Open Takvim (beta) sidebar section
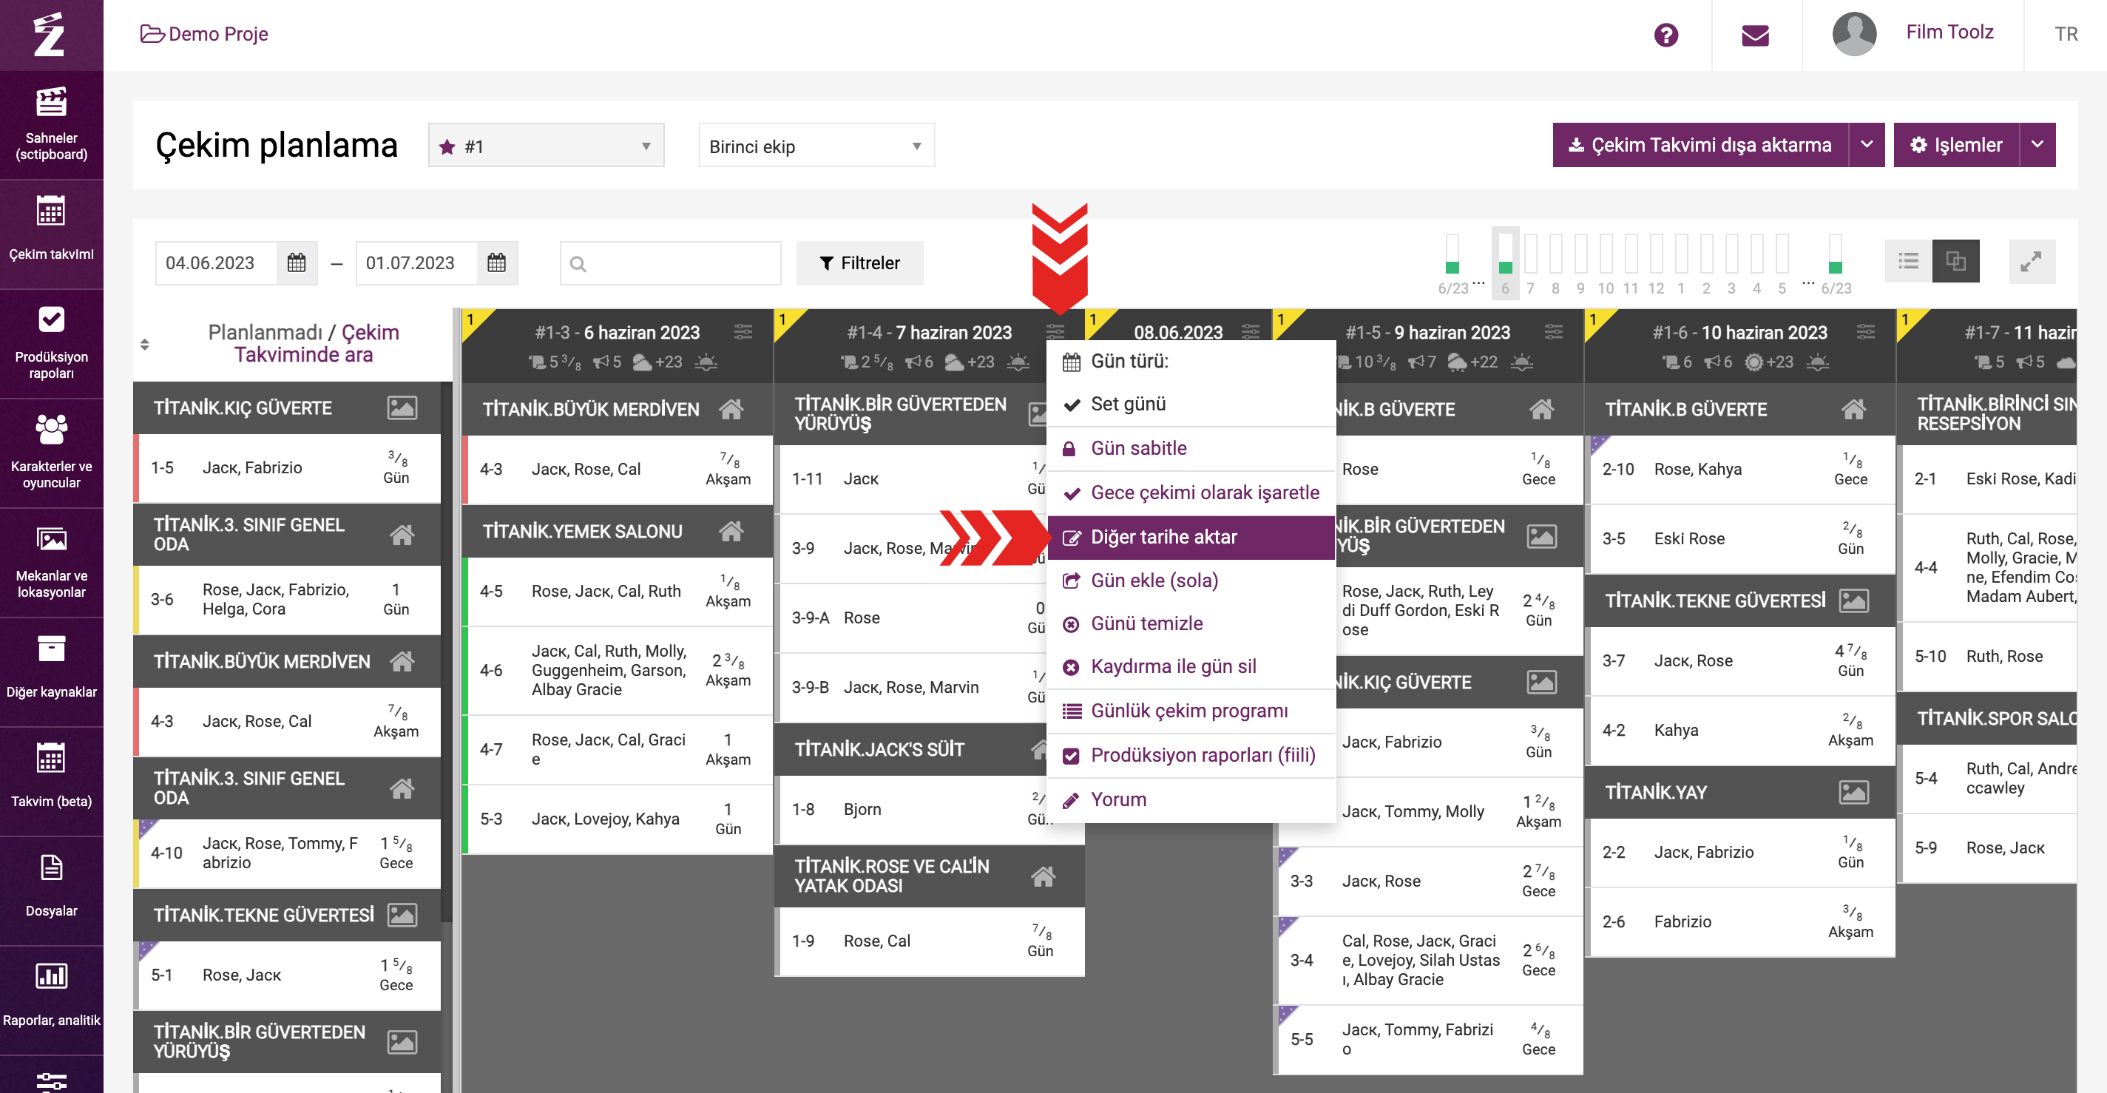 (x=52, y=782)
